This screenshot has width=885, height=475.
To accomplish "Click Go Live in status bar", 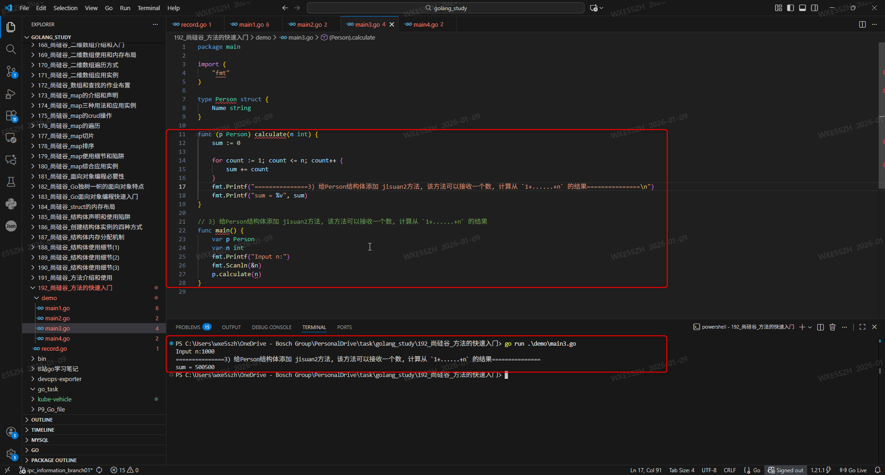I will (x=853, y=470).
